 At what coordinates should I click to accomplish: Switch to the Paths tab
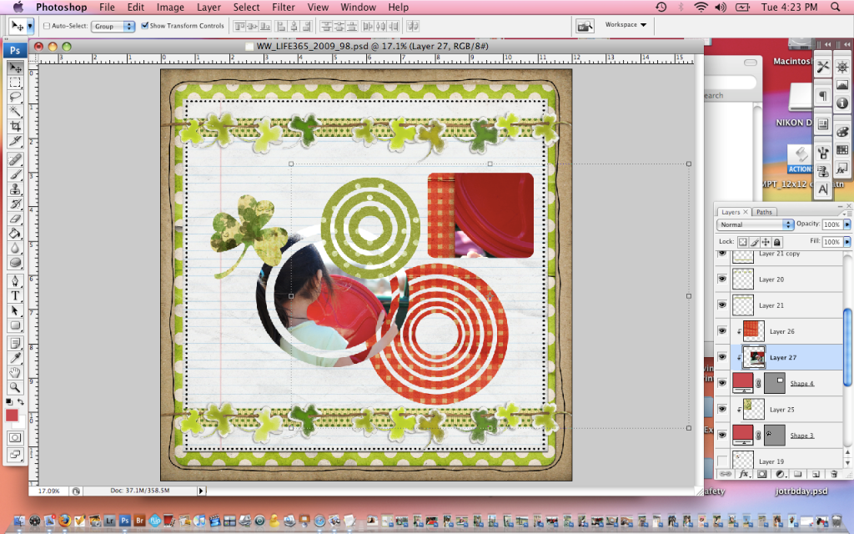tap(764, 212)
